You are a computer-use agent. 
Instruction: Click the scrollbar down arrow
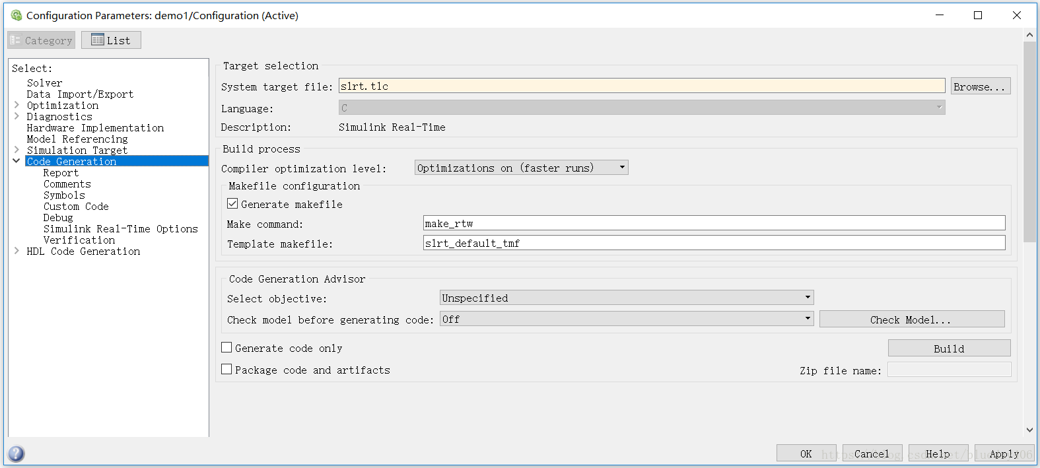1029,430
